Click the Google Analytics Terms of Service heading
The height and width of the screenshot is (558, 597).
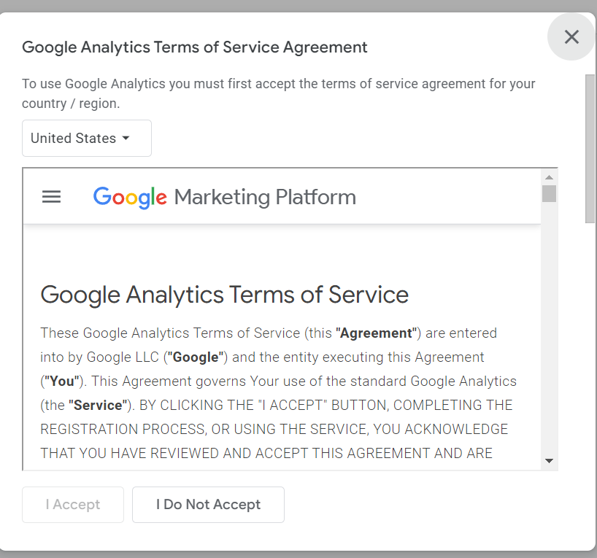tap(224, 295)
